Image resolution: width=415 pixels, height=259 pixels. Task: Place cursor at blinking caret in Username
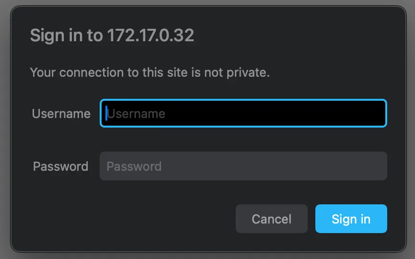(x=106, y=113)
